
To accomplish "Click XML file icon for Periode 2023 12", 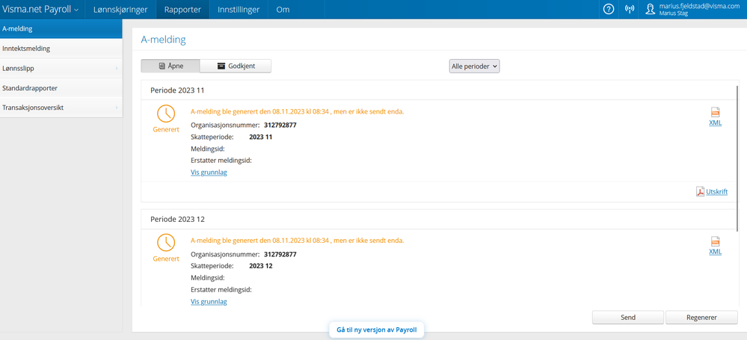I will pos(715,241).
